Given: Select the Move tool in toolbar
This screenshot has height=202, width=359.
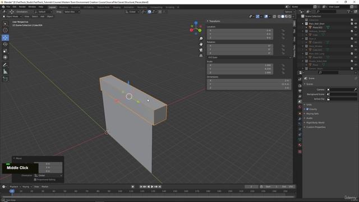Looking at the screenshot, I should point(5,38).
